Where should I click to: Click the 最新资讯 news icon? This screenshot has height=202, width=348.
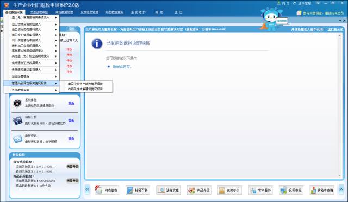point(17,138)
